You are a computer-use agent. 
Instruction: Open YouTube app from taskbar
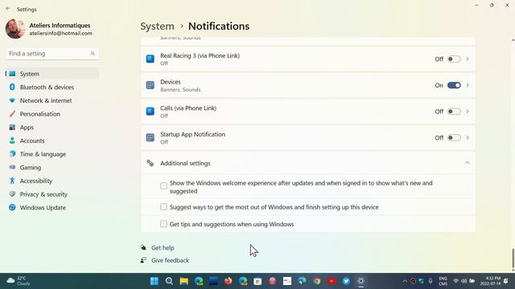click(x=332, y=281)
